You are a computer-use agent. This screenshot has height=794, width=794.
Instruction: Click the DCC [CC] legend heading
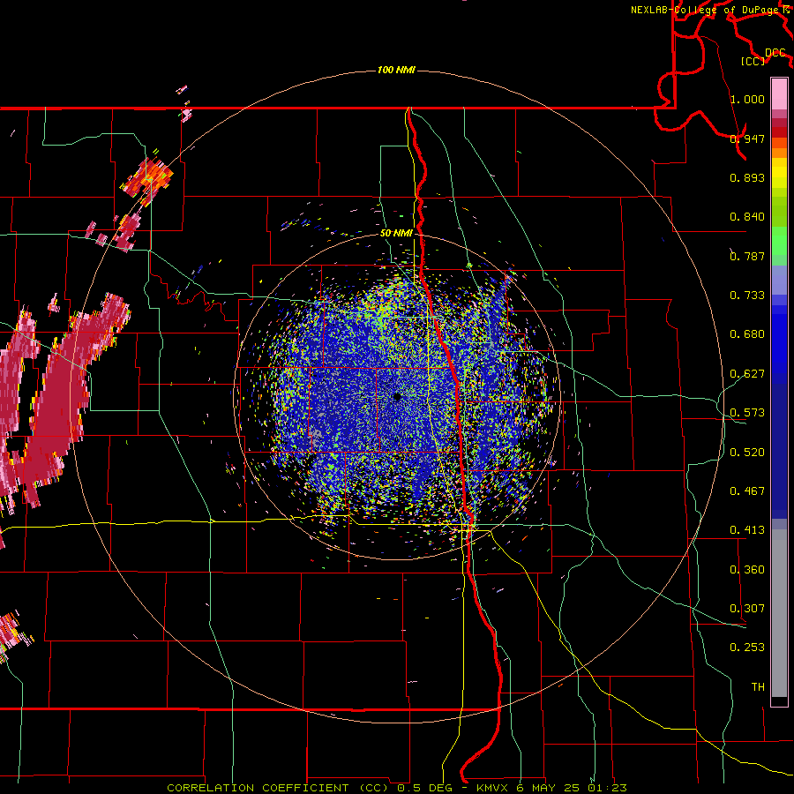763,56
